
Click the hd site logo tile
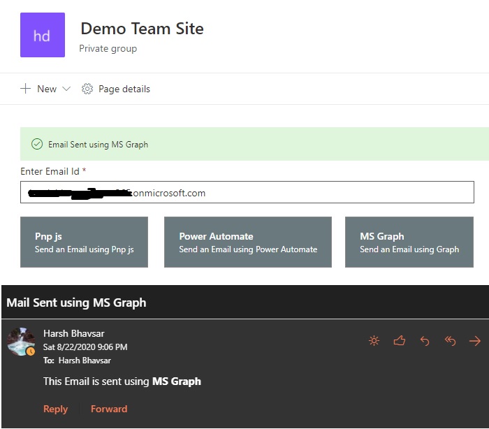click(43, 35)
